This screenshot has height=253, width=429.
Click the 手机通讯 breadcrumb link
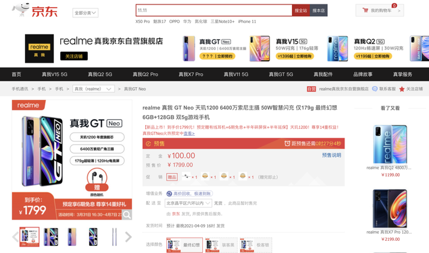[20, 89]
